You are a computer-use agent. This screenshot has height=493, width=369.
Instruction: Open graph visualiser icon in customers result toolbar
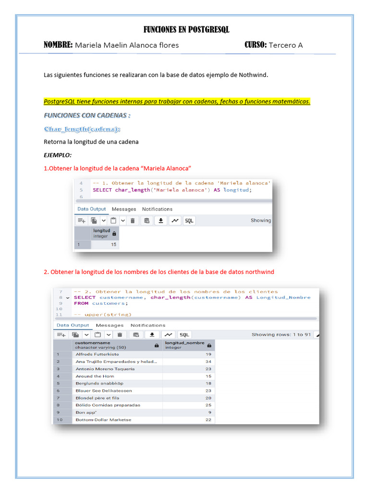(x=169, y=335)
